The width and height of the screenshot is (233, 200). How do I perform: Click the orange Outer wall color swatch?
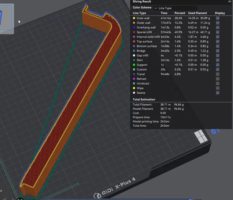tap(134, 23)
